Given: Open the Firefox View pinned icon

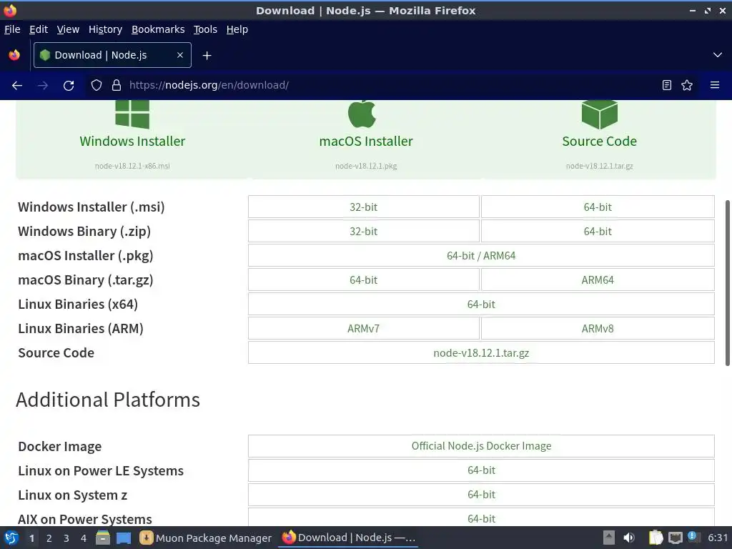Looking at the screenshot, I should tap(14, 55).
